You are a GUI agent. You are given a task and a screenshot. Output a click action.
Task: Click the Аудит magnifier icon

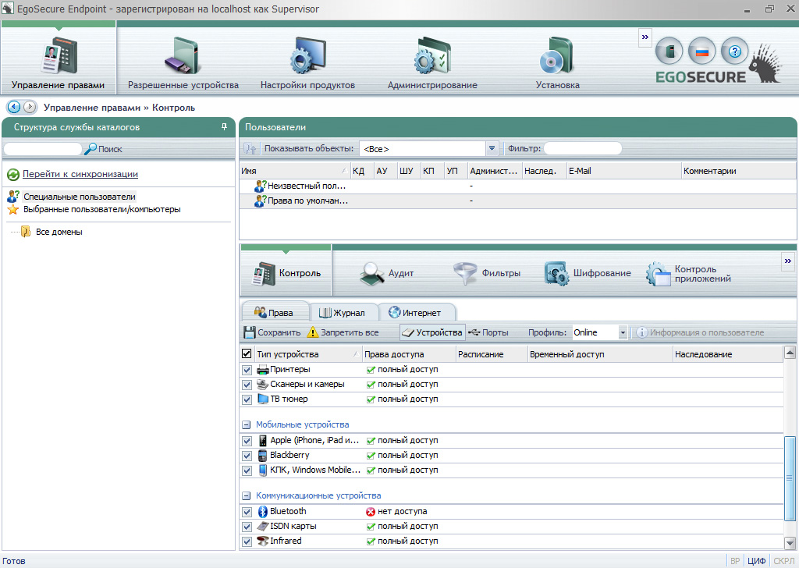coord(372,273)
